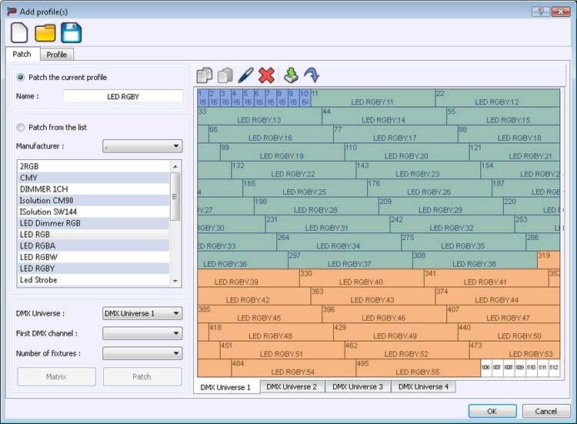Select Patch from the list radio button
Viewport: 577px width, 424px height.
21,127
